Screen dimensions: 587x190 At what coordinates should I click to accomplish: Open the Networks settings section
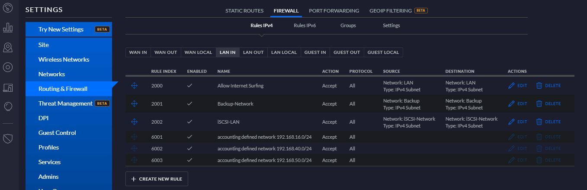(69, 74)
